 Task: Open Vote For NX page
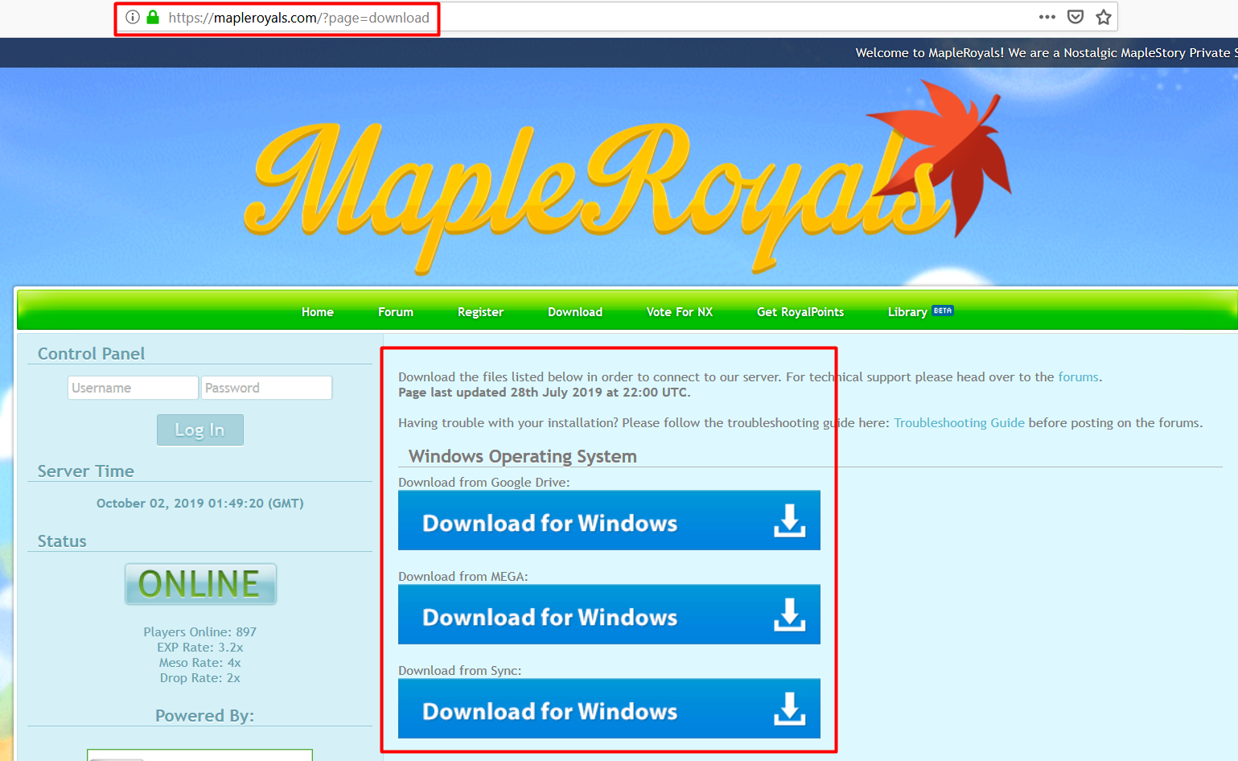point(679,312)
